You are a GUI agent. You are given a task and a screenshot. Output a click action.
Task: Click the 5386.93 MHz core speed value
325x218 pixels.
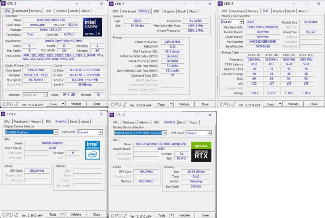pyautogui.click(x=36, y=70)
